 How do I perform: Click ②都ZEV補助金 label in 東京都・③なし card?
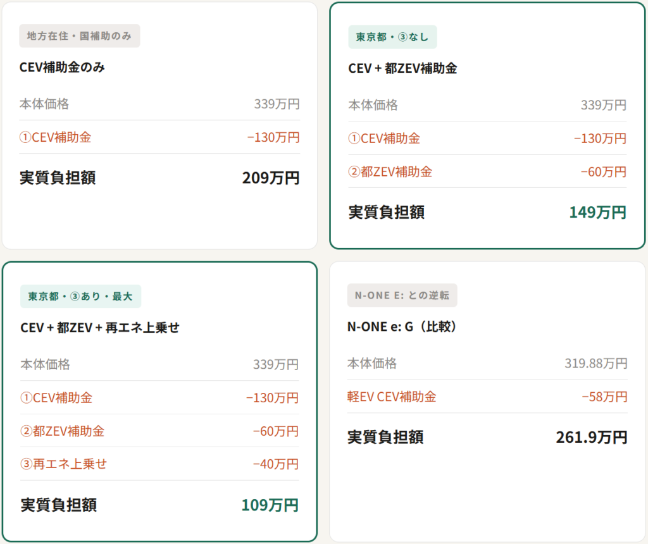[x=390, y=171]
